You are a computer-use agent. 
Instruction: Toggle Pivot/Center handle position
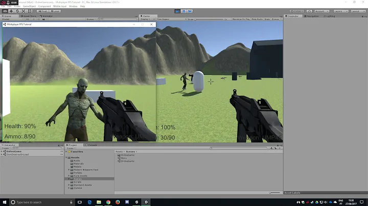43,11
